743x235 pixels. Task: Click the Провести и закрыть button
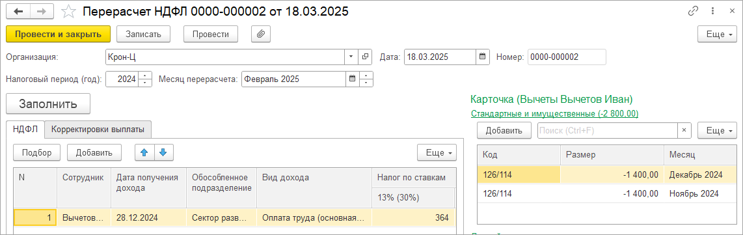point(59,34)
